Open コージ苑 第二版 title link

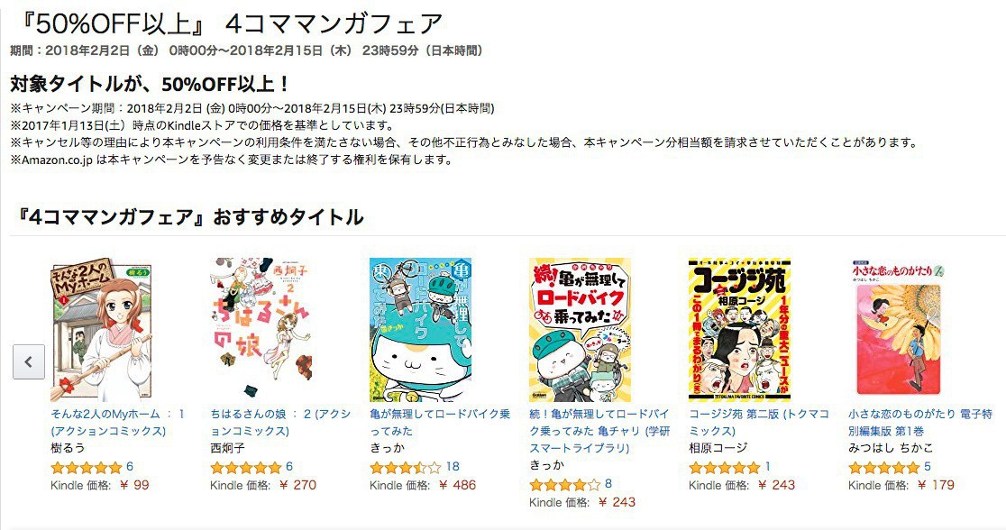pyautogui.click(x=759, y=422)
